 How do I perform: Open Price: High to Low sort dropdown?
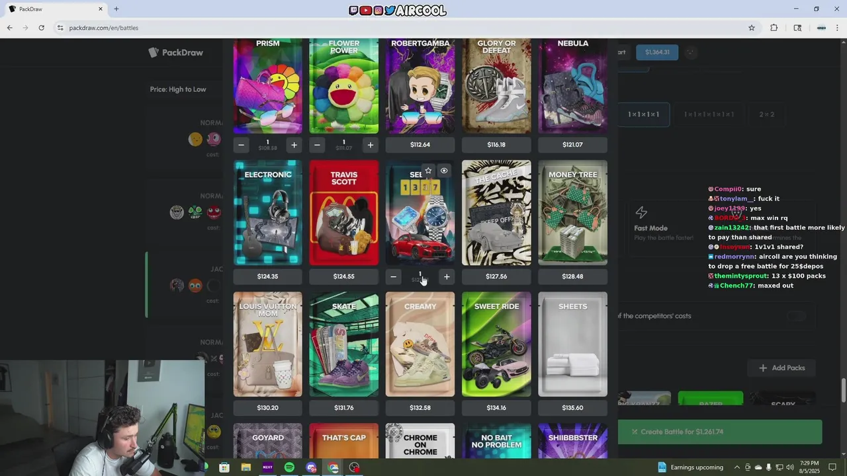[178, 89]
